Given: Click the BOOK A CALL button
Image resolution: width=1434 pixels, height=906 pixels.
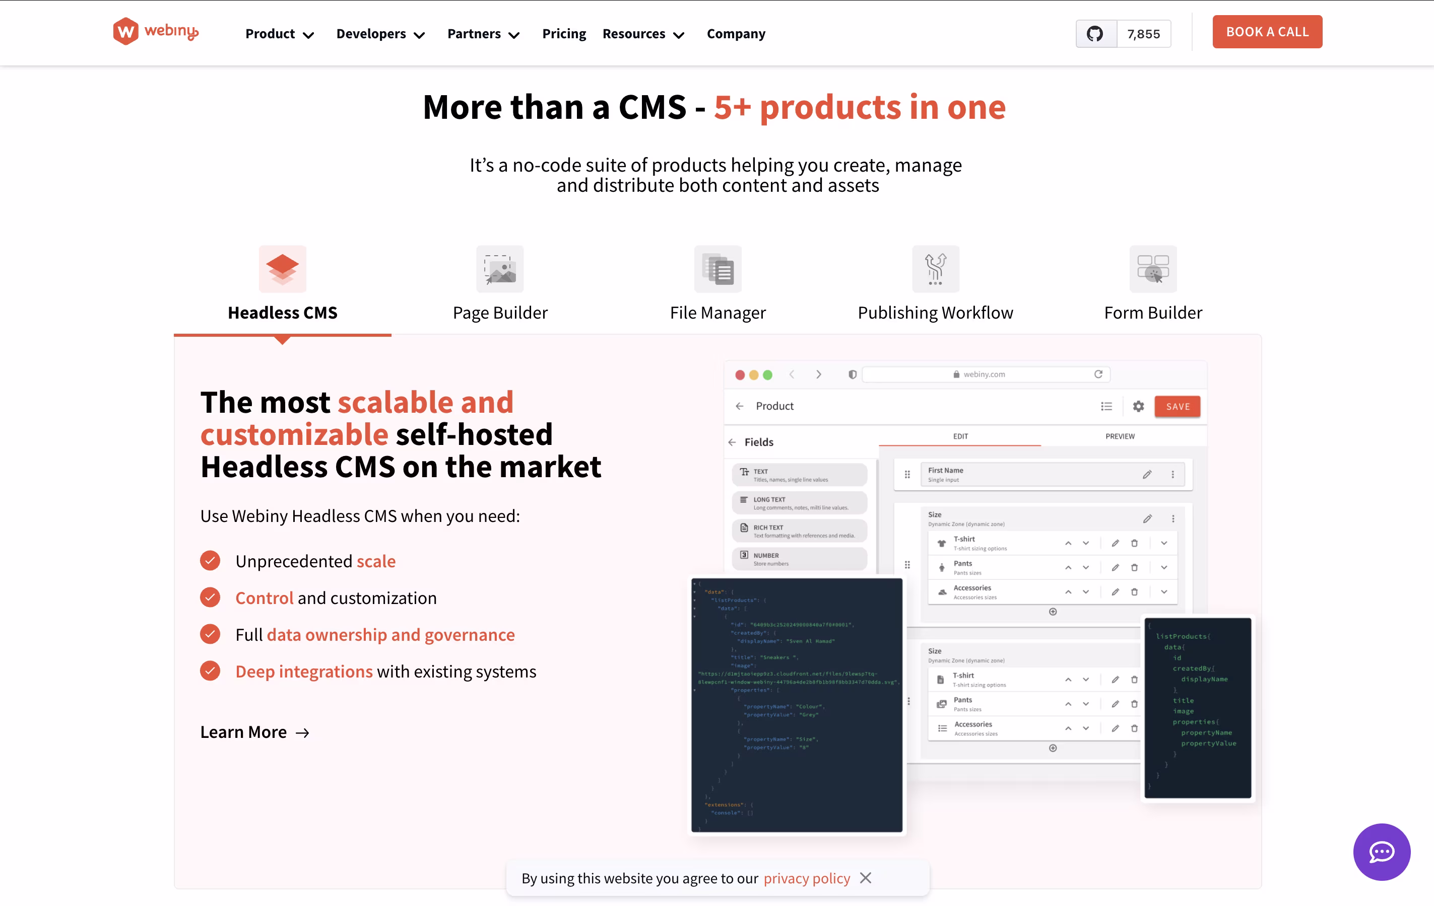Looking at the screenshot, I should click(1267, 32).
